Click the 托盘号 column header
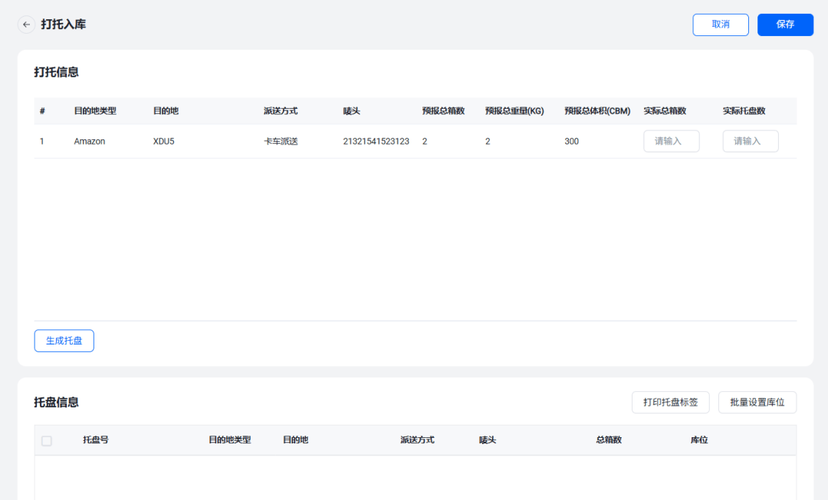This screenshot has height=500, width=828. pos(96,440)
